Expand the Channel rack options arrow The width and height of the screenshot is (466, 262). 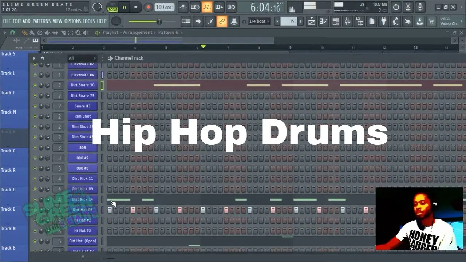click(x=34, y=58)
